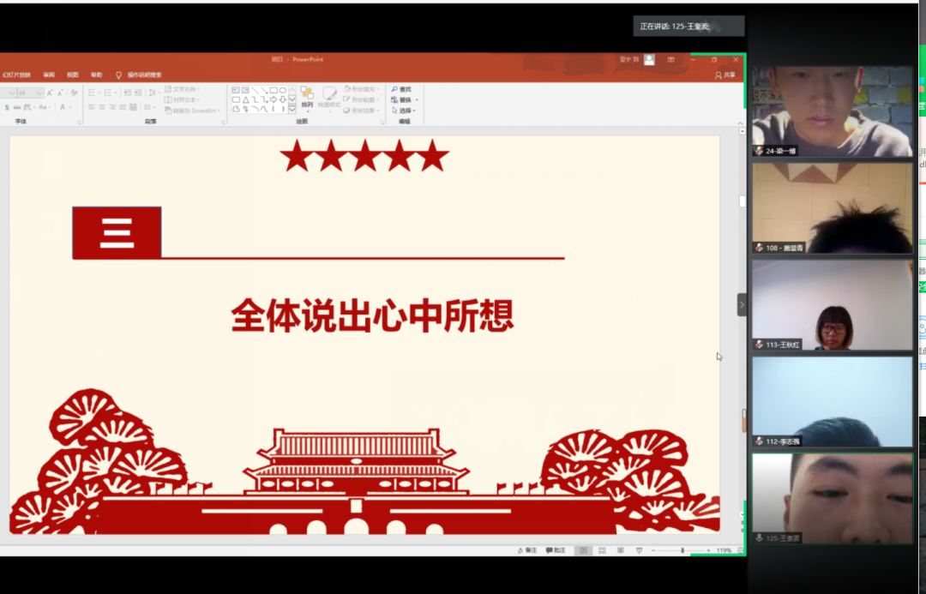Toggle normal view in status bar

583,550
